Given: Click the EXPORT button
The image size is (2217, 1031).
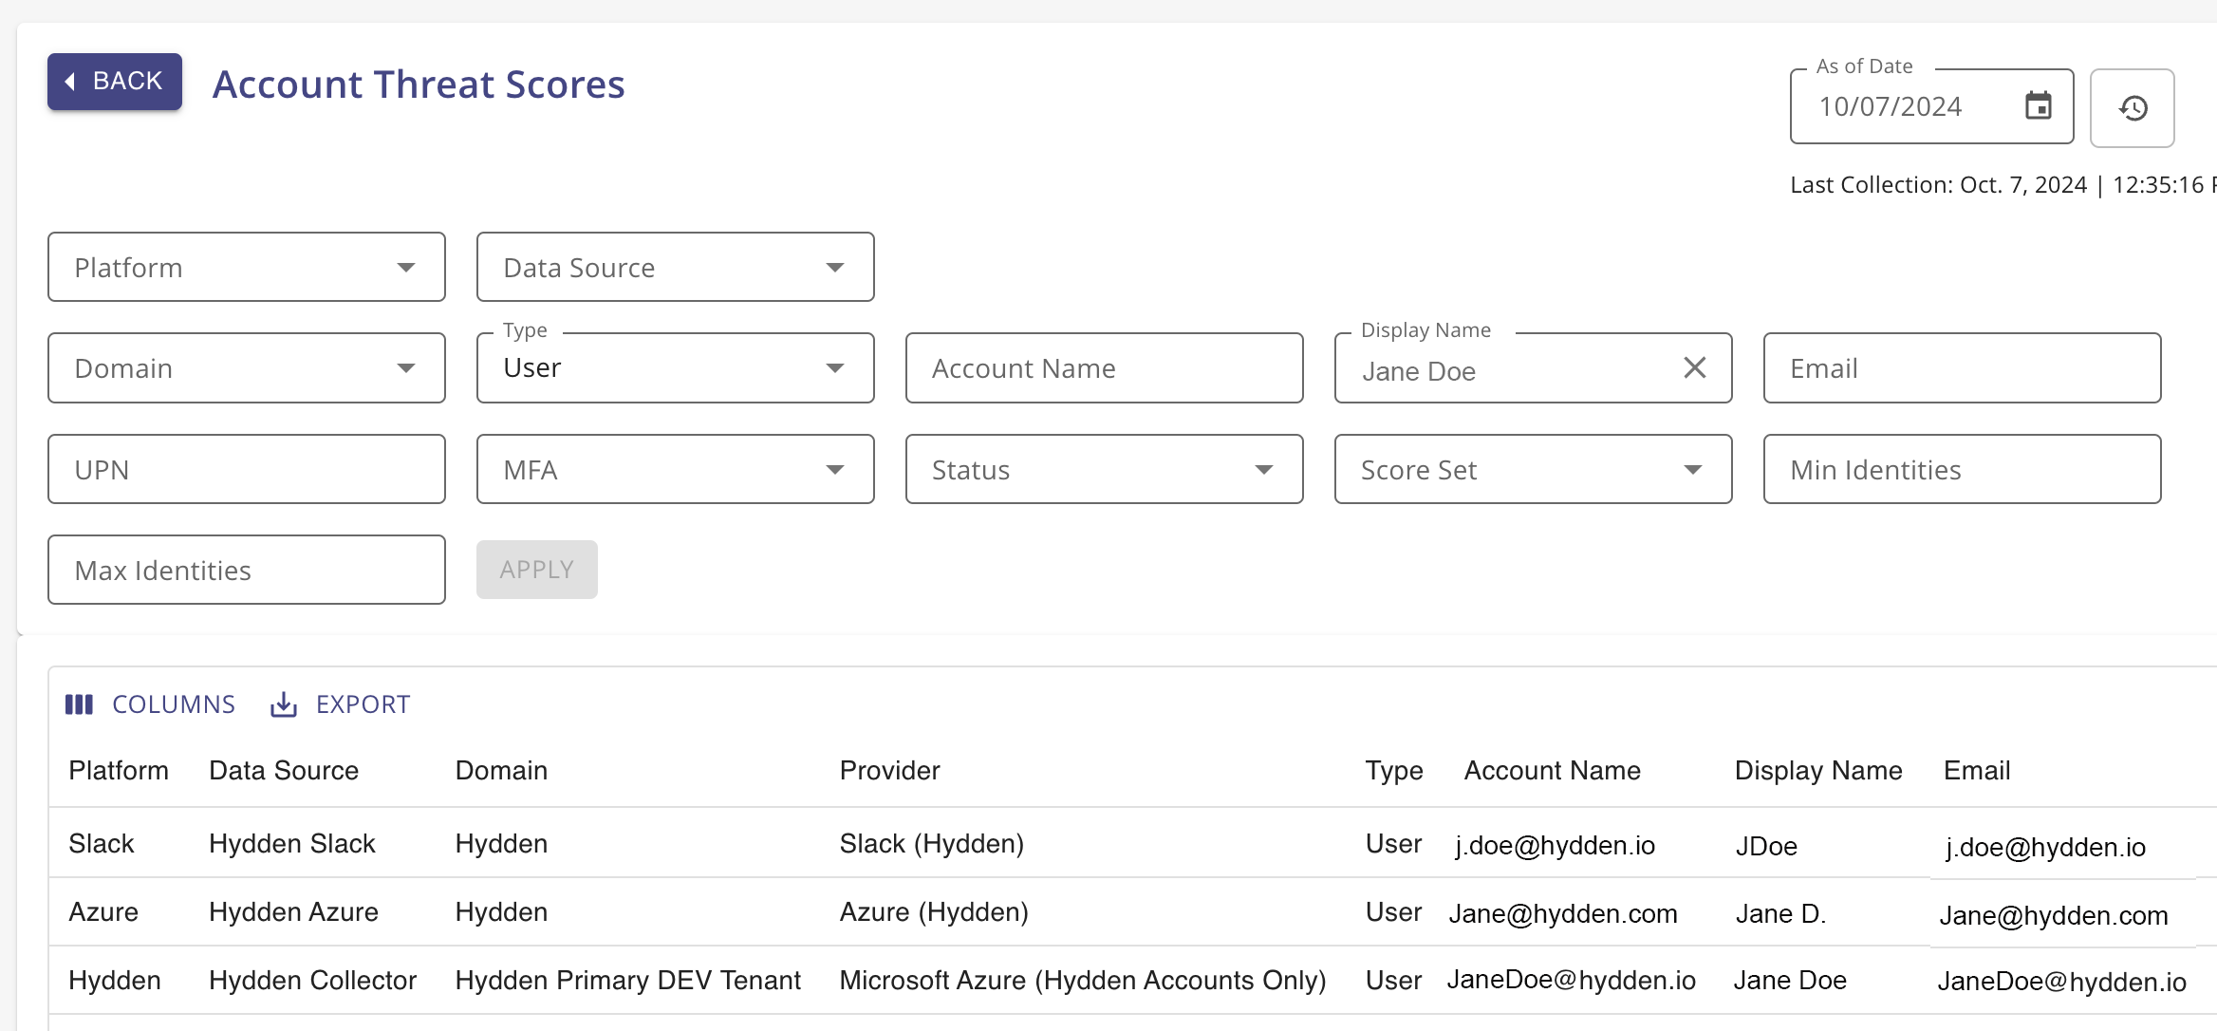Looking at the screenshot, I should [x=341, y=704].
